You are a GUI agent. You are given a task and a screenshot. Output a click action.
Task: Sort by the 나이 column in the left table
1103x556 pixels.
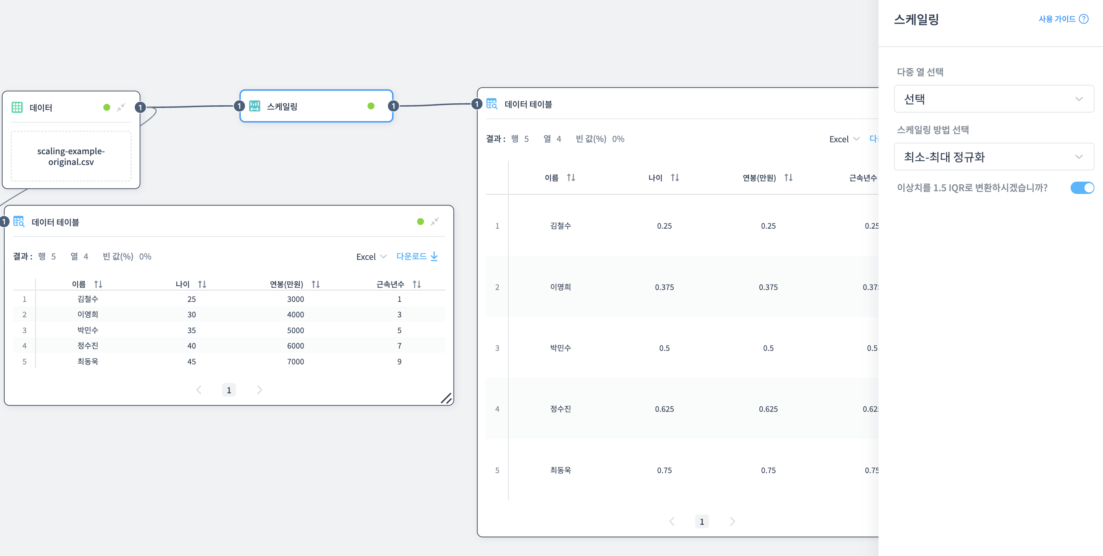[202, 284]
